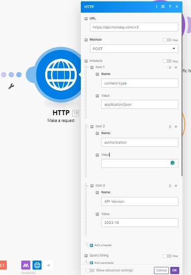The width and height of the screenshot is (191, 275).
Task: Toggle Item 1 Name field info
Action: (98, 74)
